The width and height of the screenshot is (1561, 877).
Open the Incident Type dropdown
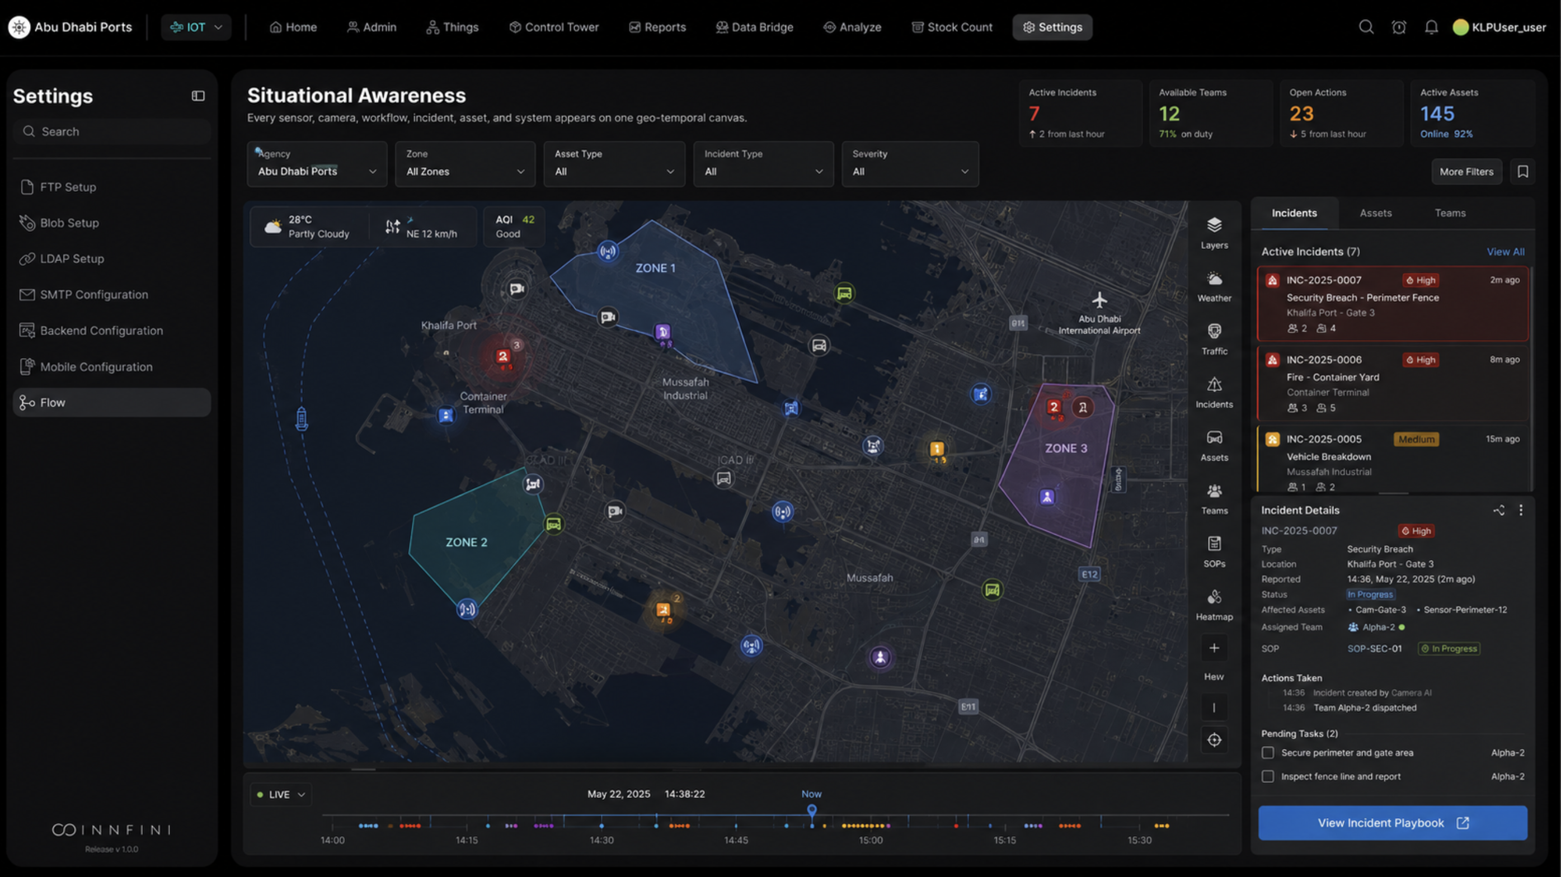(x=764, y=163)
